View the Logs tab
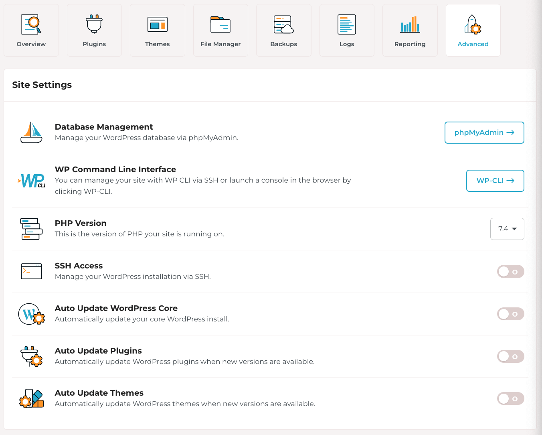 click(347, 30)
